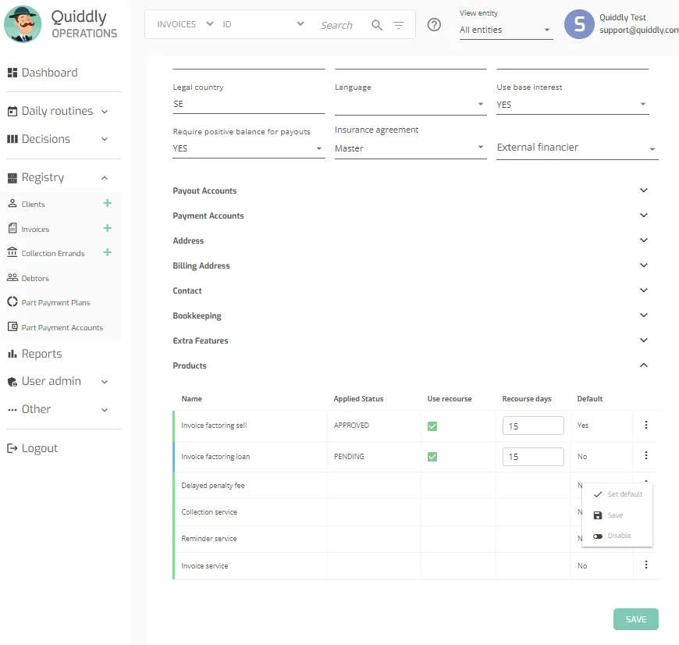The width and height of the screenshot is (679, 645).
Task: Choose Disable in the context menu
Action: click(617, 536)
